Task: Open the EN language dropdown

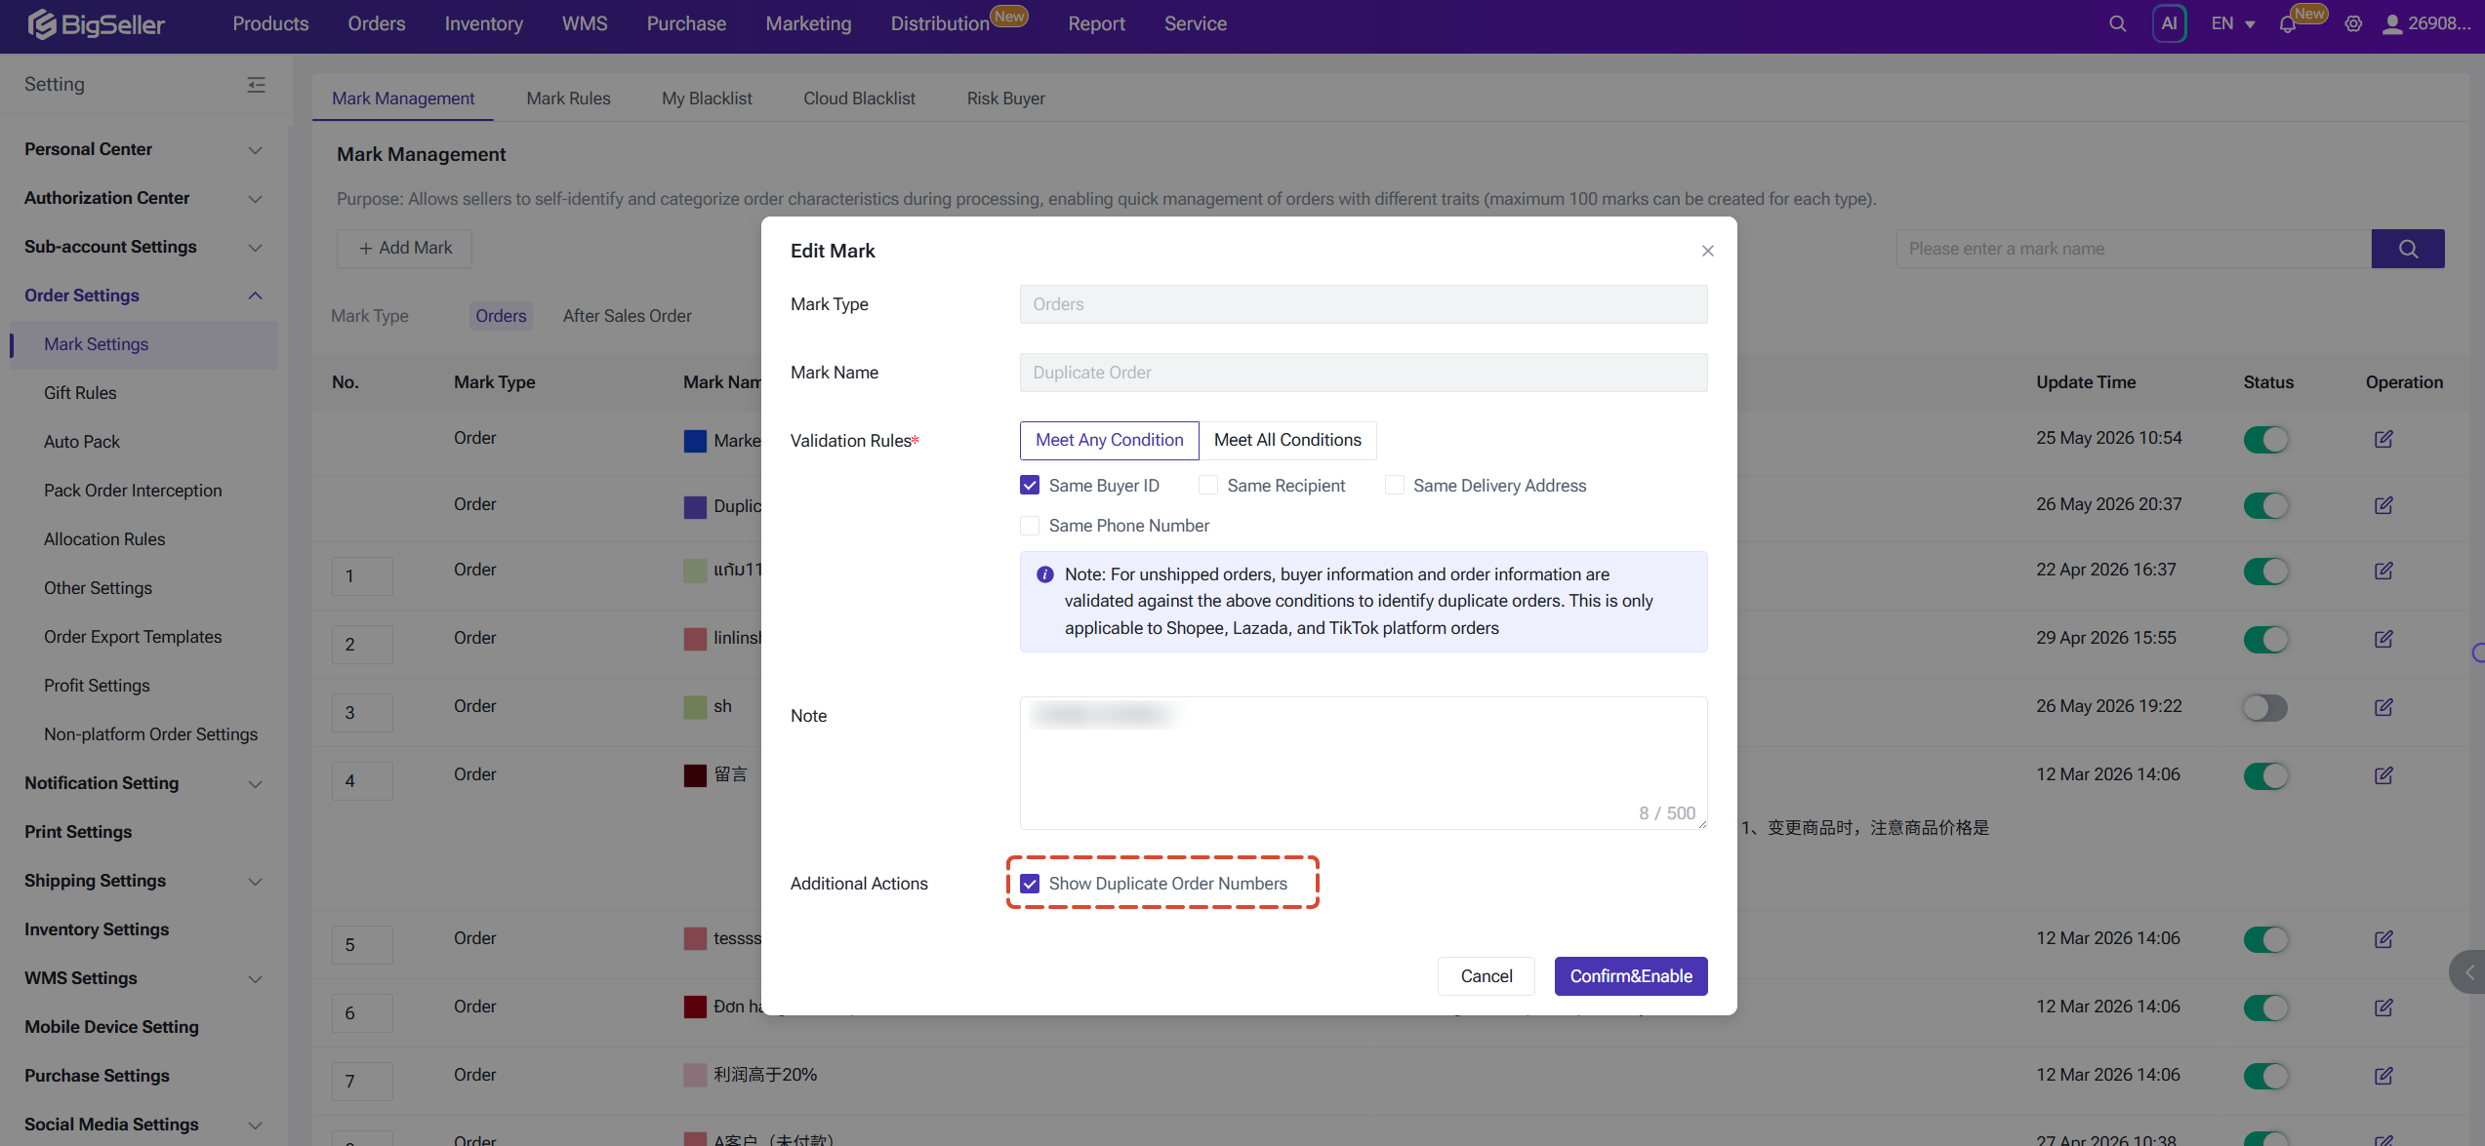Action: [2233, 23]
